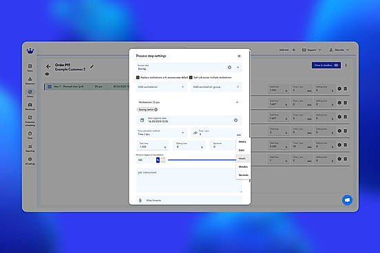Open settings gear on the last background row
The height and width of the screenshot is (253, 380).
339,159
